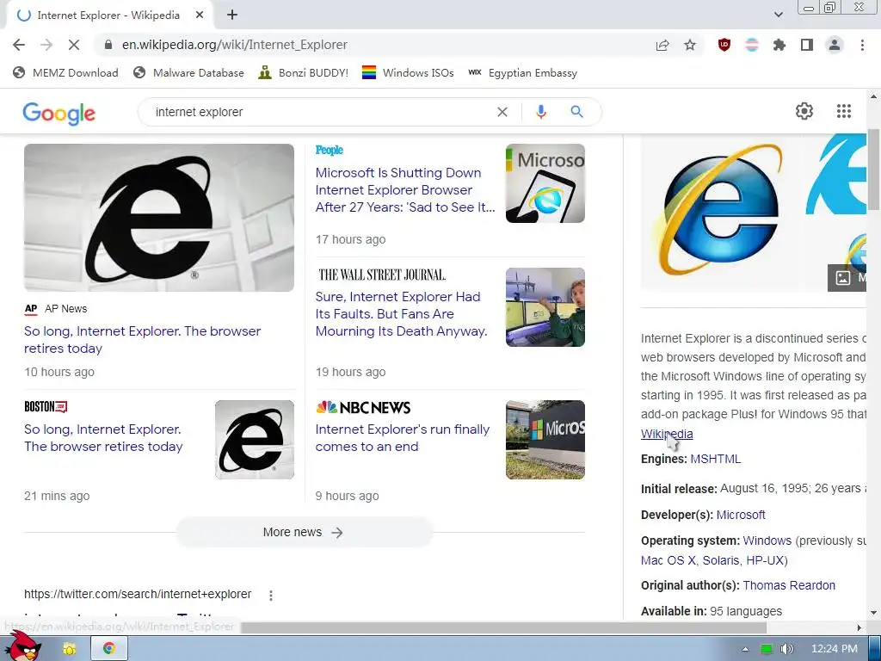The height and width of the screenshot is (661, 881).
Task: Open more images button in knowledge panel
Action: (847, 278)
